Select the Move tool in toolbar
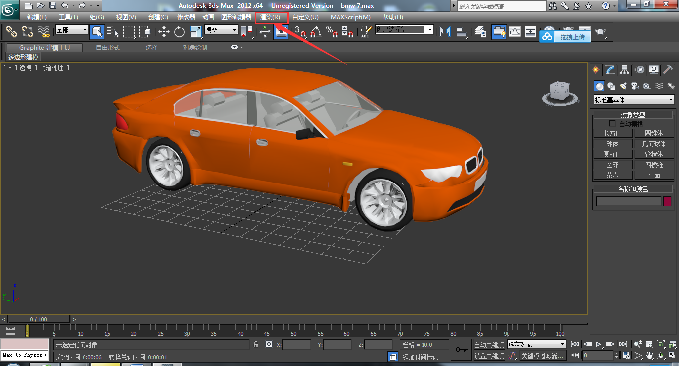This screenshot has height=366, width=679. pos(164,32)
